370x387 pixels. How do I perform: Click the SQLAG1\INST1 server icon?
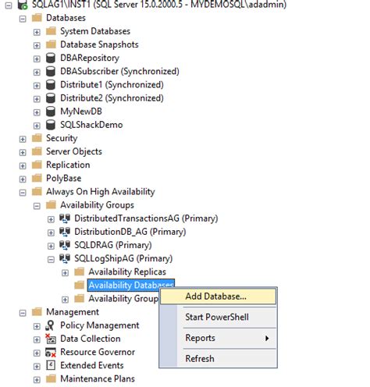tap(23, 5)
